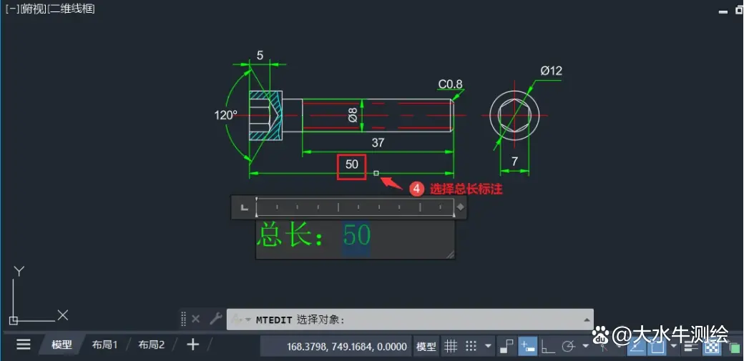Click the 模型 model space status button
The image size is (744, 361).
coord(426,346)
